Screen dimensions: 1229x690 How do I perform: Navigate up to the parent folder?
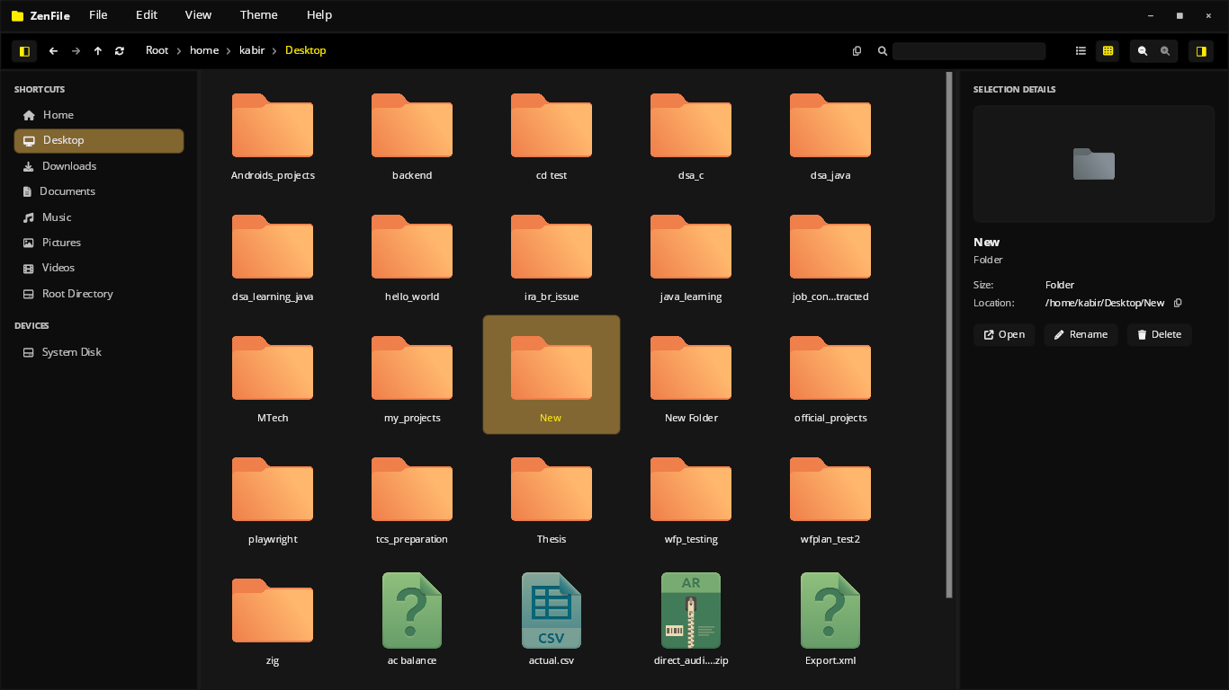(x=98, y=51)
